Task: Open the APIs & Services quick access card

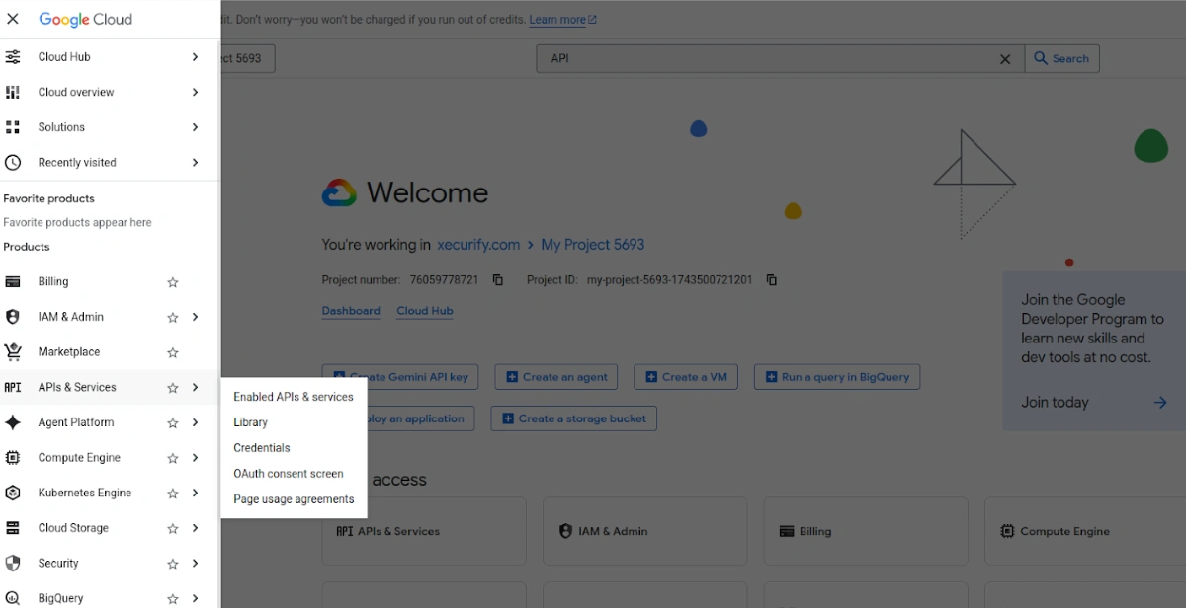Action: (424, 531)
